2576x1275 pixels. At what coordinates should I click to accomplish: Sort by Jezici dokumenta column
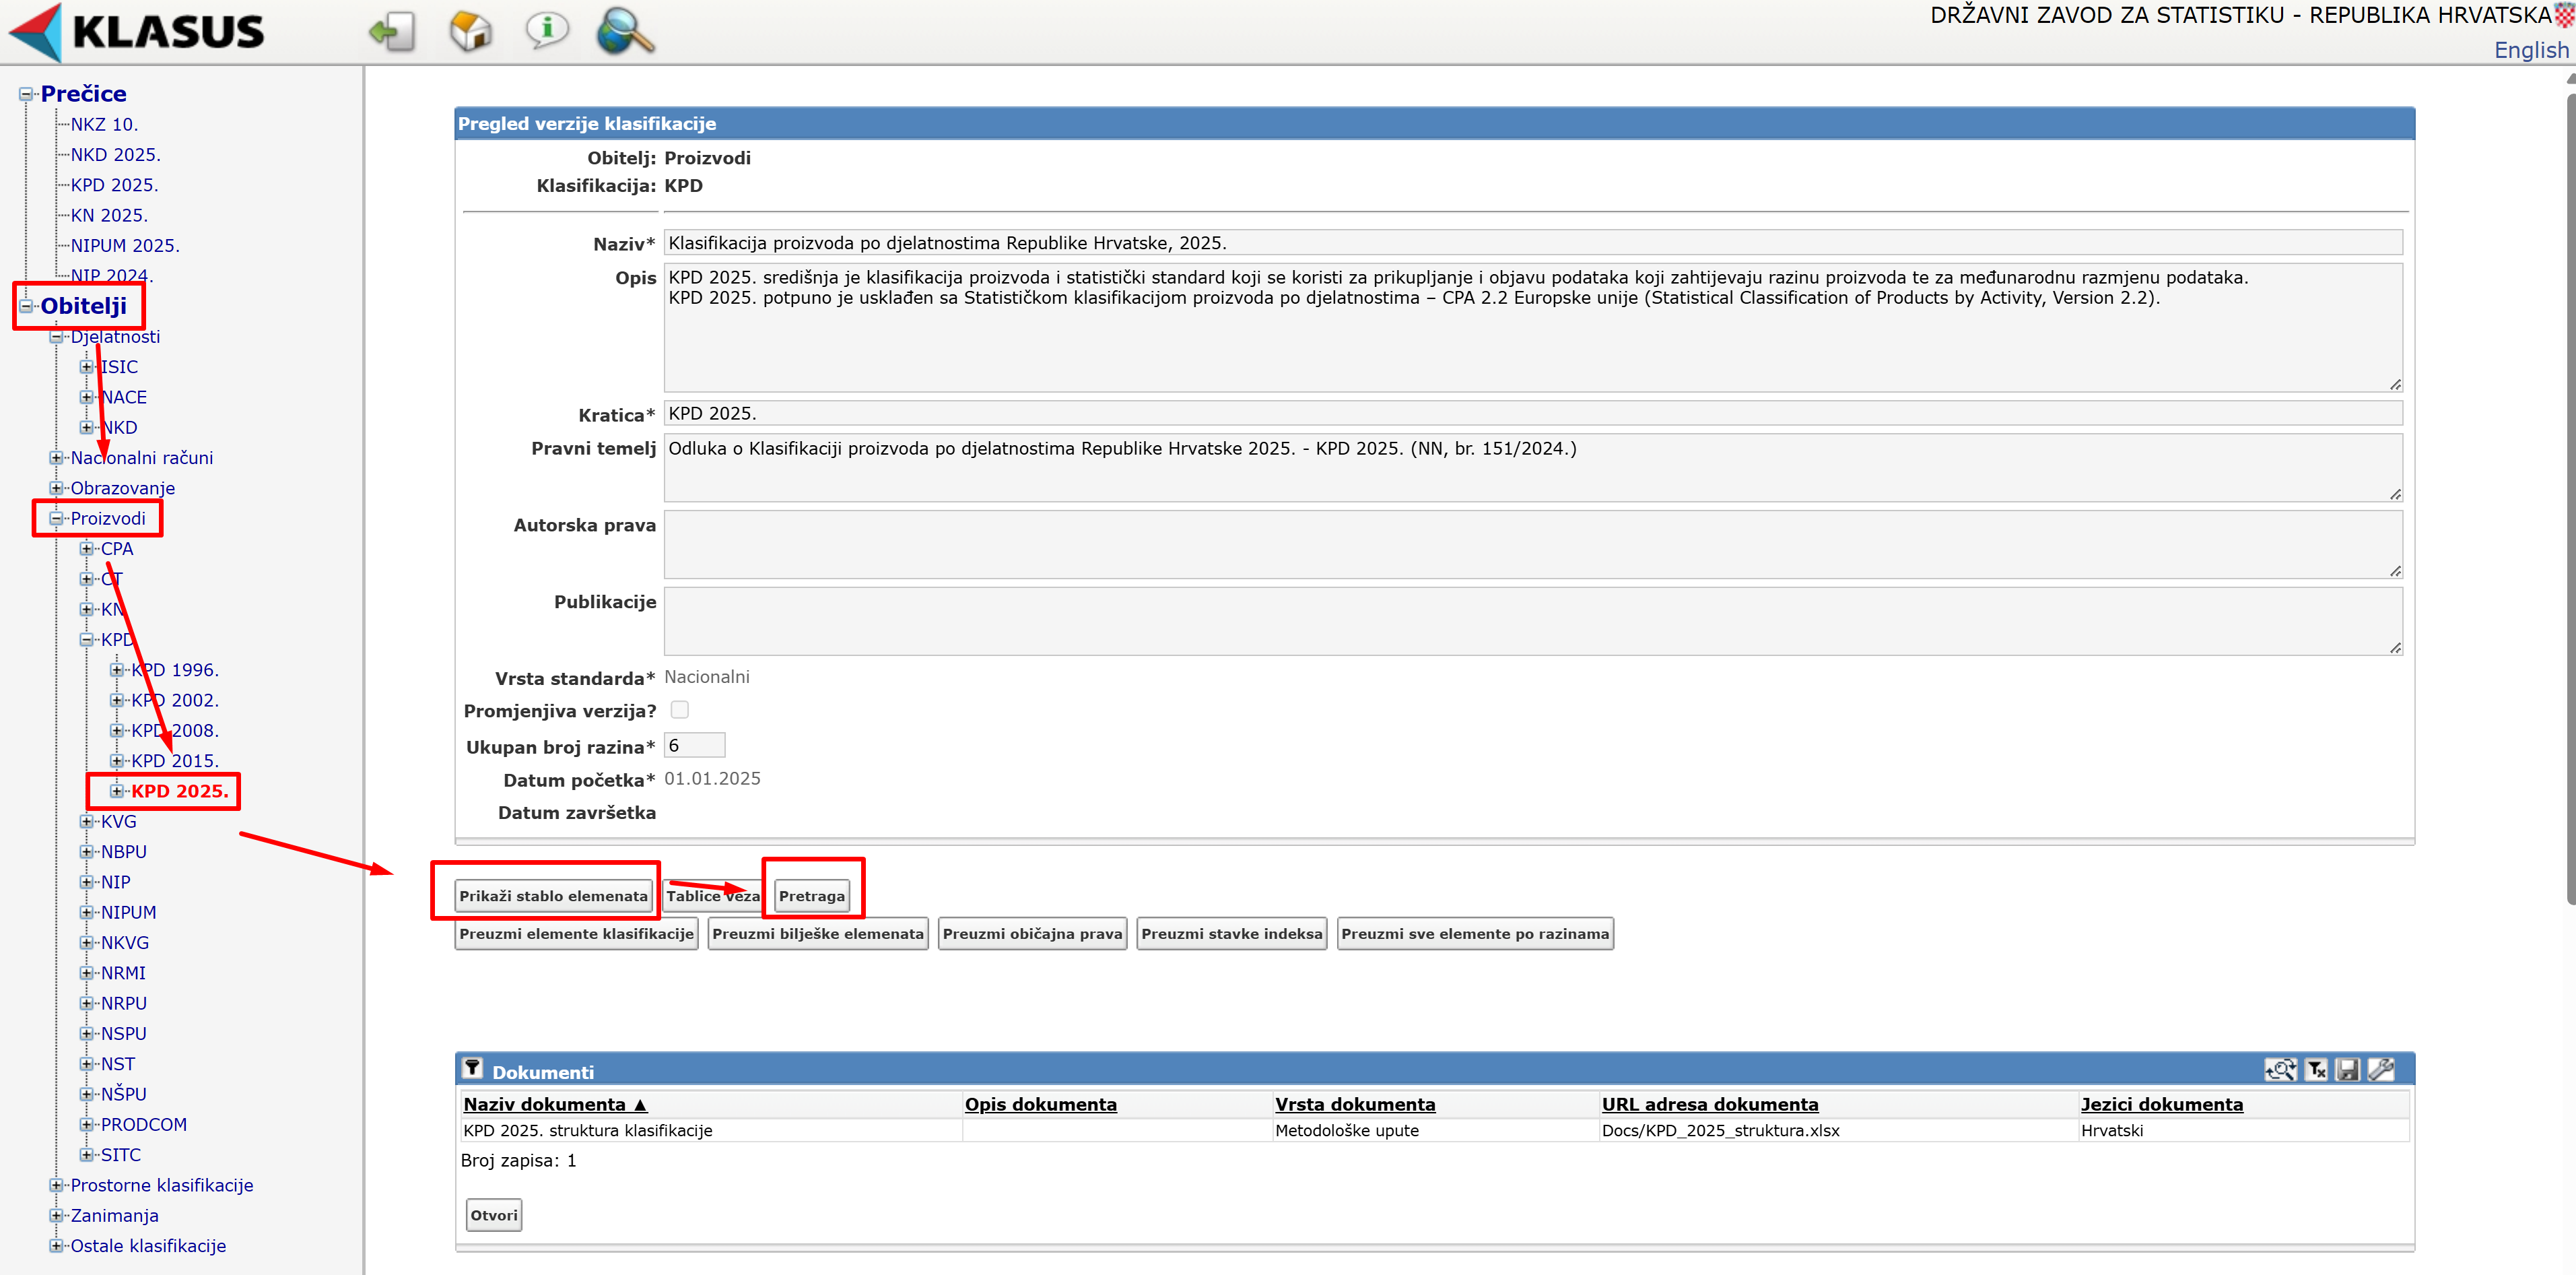2162,1104
